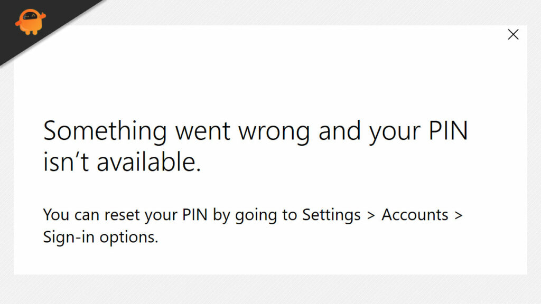This screenshot has height=304, width=541.
Task: Close the PIN error dialog
Action: (513, 35)
